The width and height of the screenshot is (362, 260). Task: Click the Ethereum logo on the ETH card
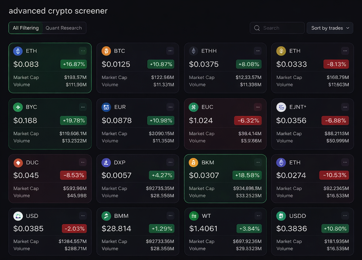[17, 51]
